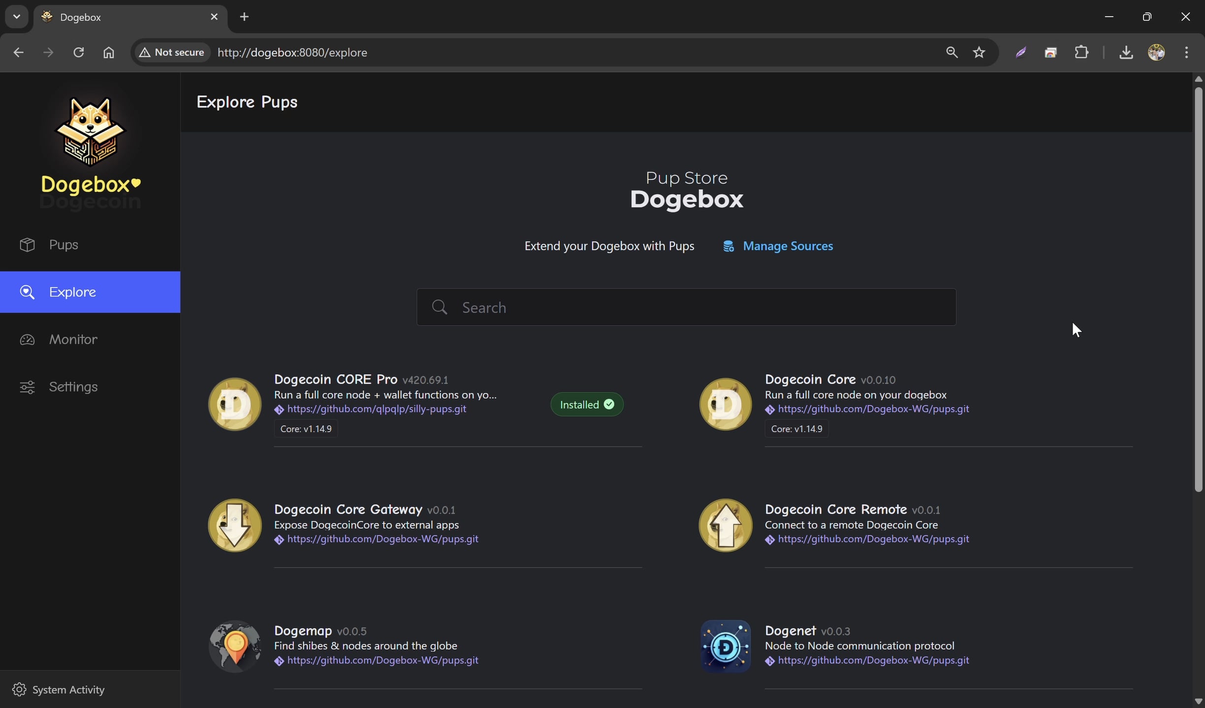Click the Dogebox shiba logo in sidebar
Screen dimensions: 1205x708
(x=90, y=132)
